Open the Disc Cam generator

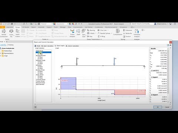[x=102, y=30]
